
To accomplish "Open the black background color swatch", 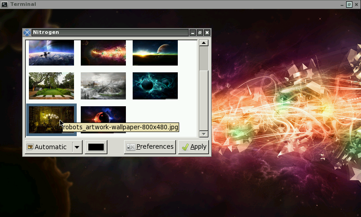I will pyautogui.click(x=96, y=147).
